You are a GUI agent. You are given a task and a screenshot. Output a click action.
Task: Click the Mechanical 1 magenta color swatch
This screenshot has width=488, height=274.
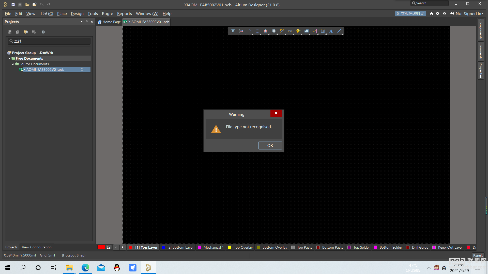pos(200,247)
